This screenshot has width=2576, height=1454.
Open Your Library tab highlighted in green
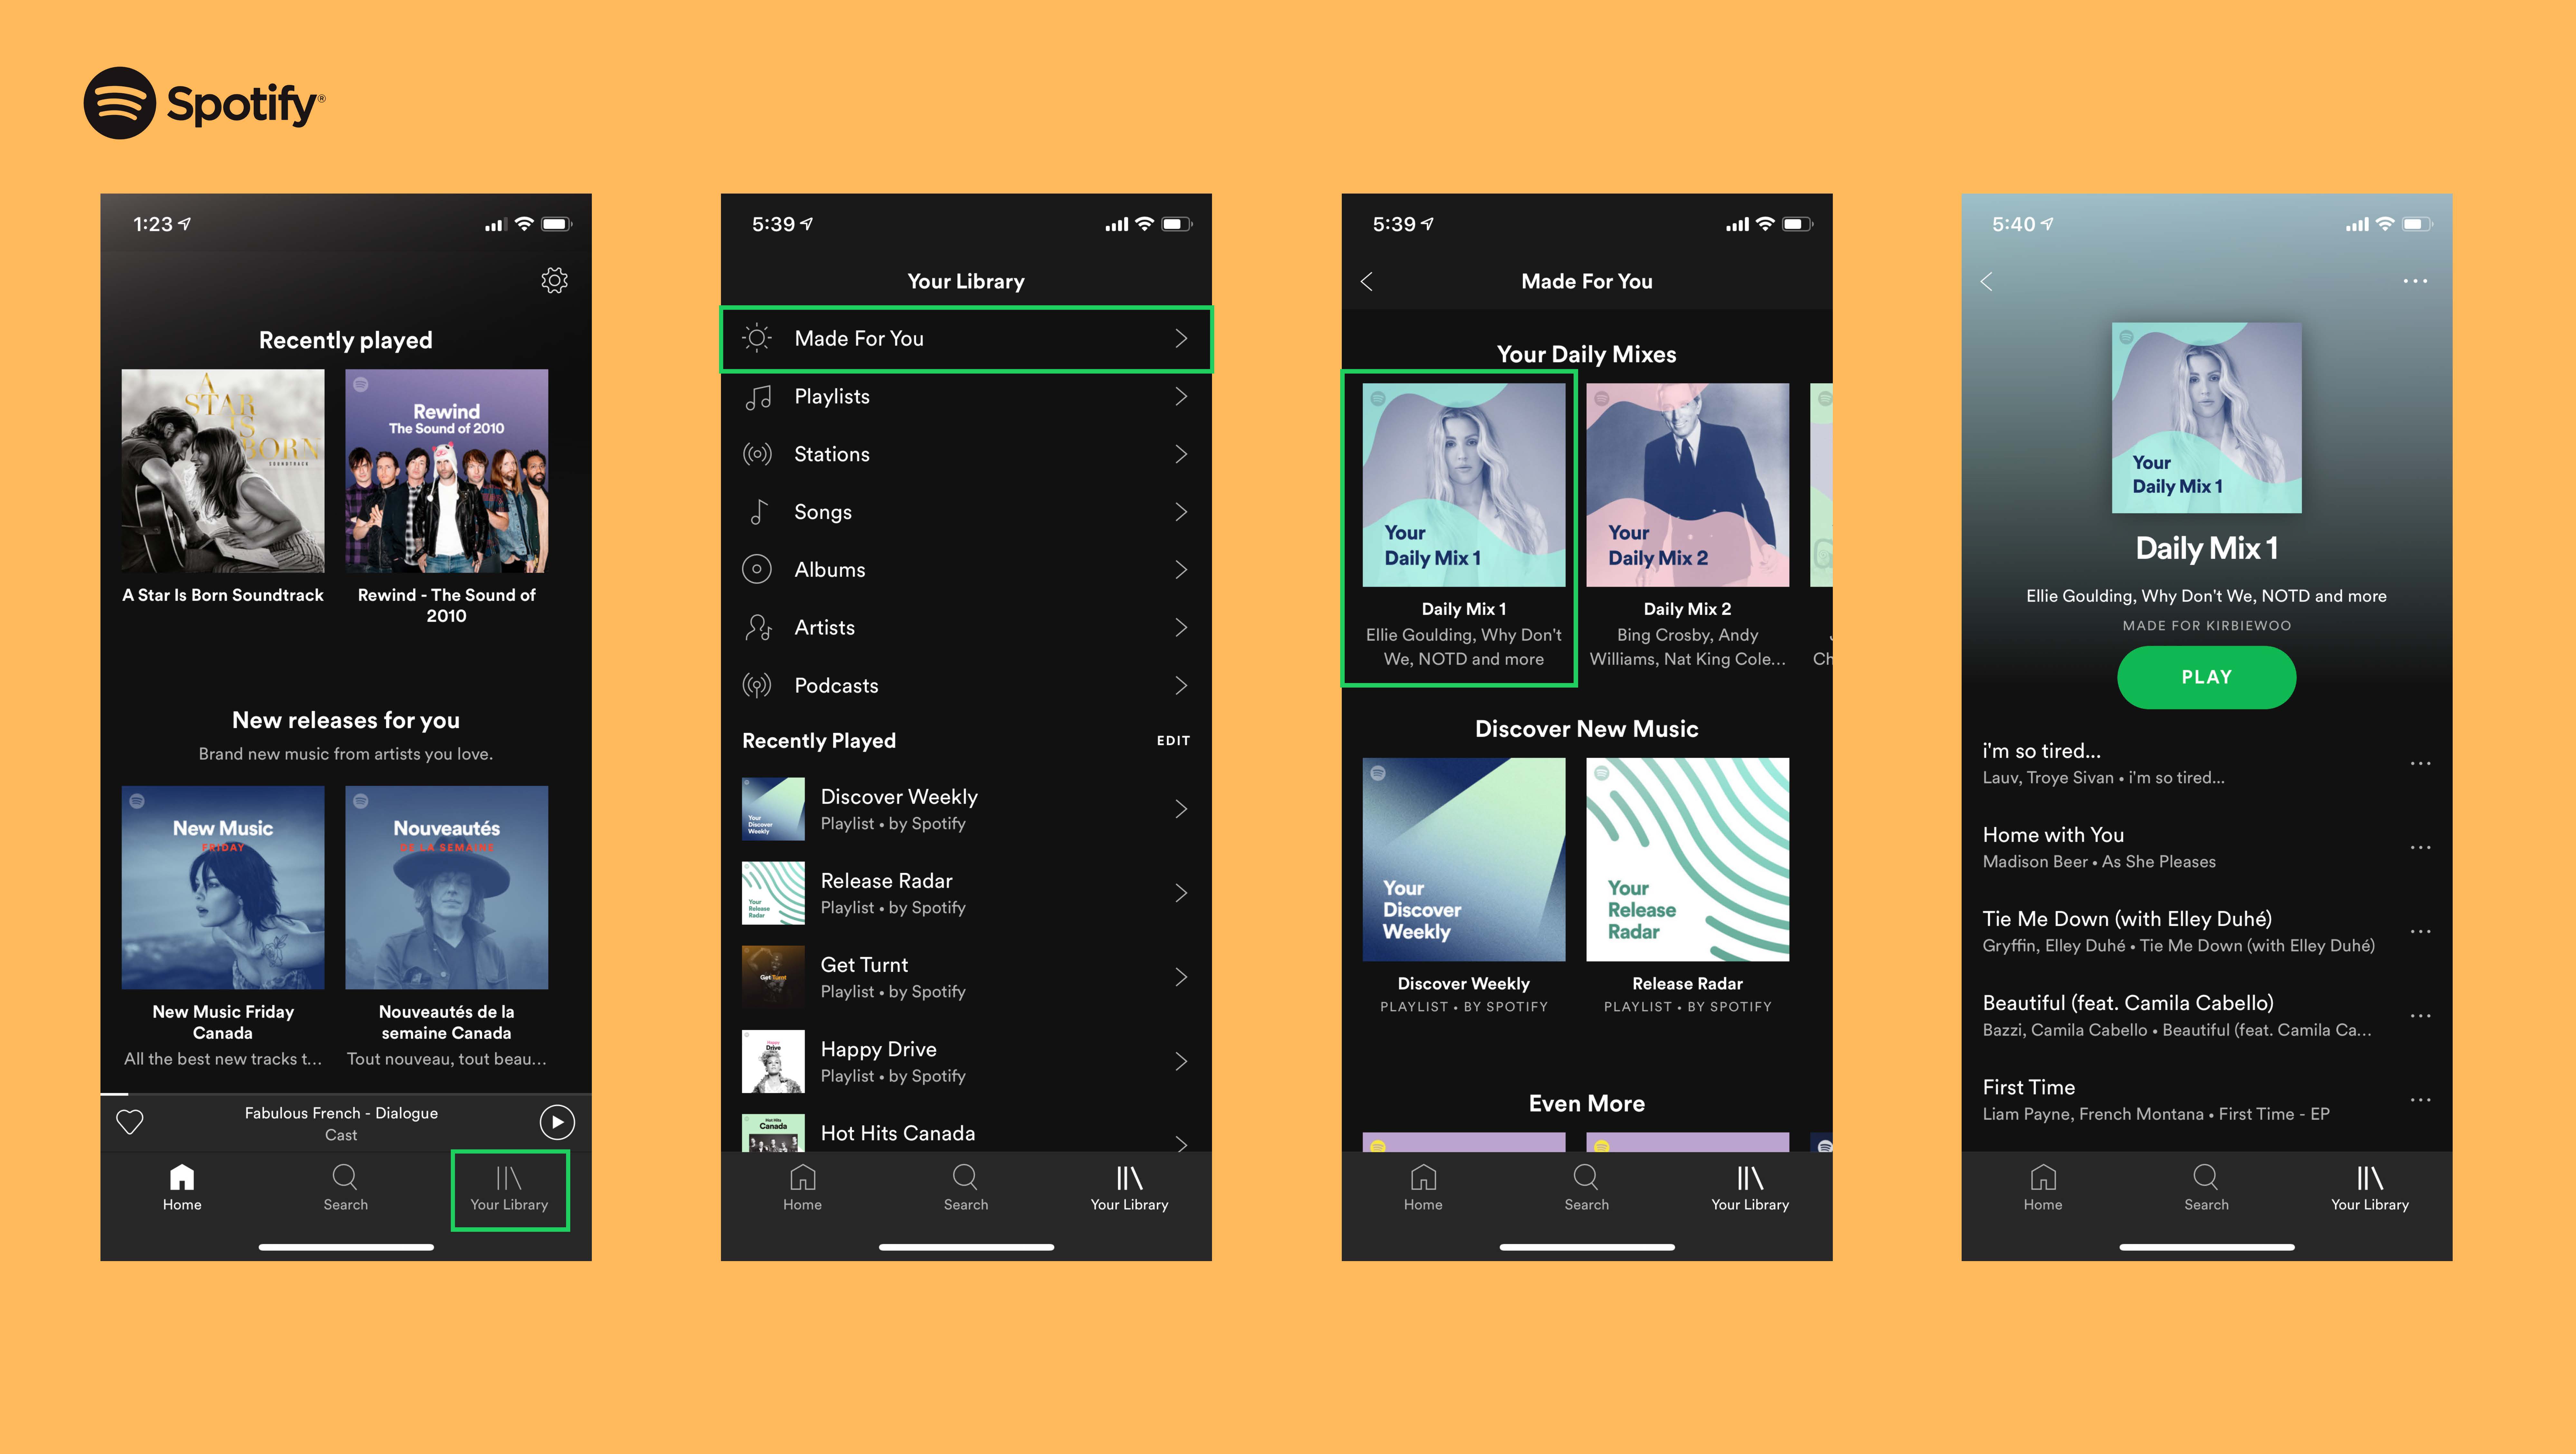coord(509,1189)
